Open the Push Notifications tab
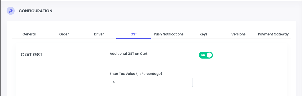 pos(168,34)
